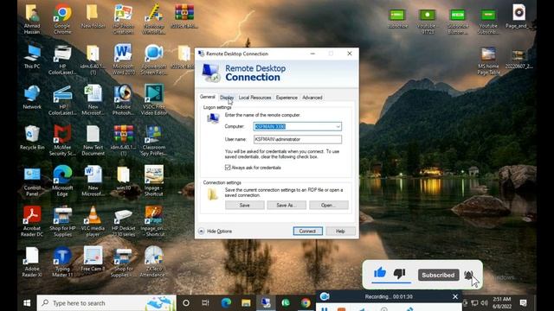Expand the Computer name dropdown arrow
The width and height of the screenshot is (554, 311).
pos(338,127)
